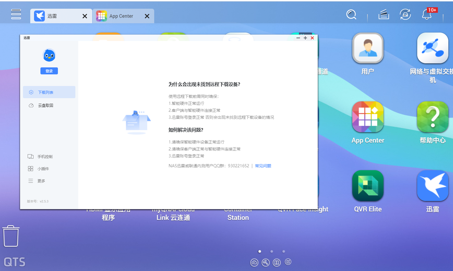Open the QTS recycle bin

pos(11,236)
